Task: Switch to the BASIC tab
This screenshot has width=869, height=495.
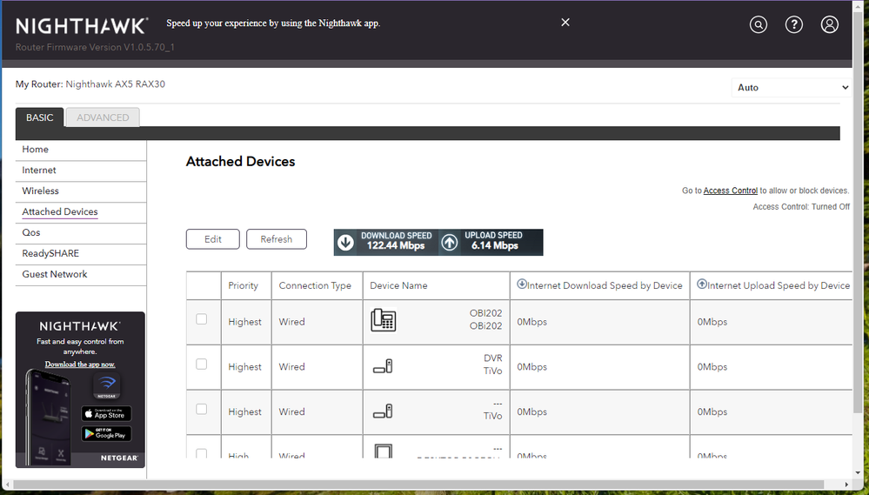Action: point(39,117)
